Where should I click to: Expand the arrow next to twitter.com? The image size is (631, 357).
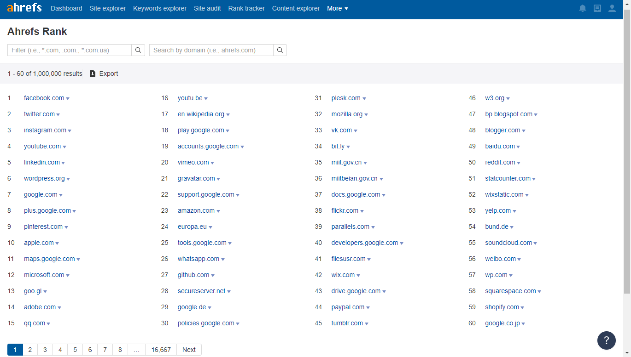tap(58, 115)
